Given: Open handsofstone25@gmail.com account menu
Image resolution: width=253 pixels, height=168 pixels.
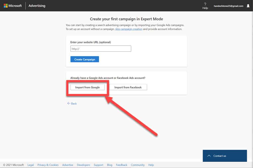Looking at the screenshot, I should (x=228, y=6).
